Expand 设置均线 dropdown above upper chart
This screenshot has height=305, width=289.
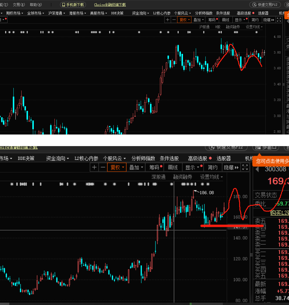click(254, 27)
